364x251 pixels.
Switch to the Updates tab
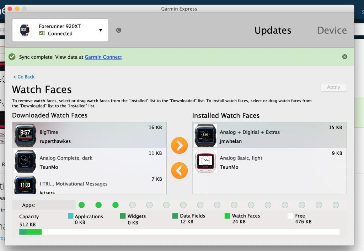273,31
